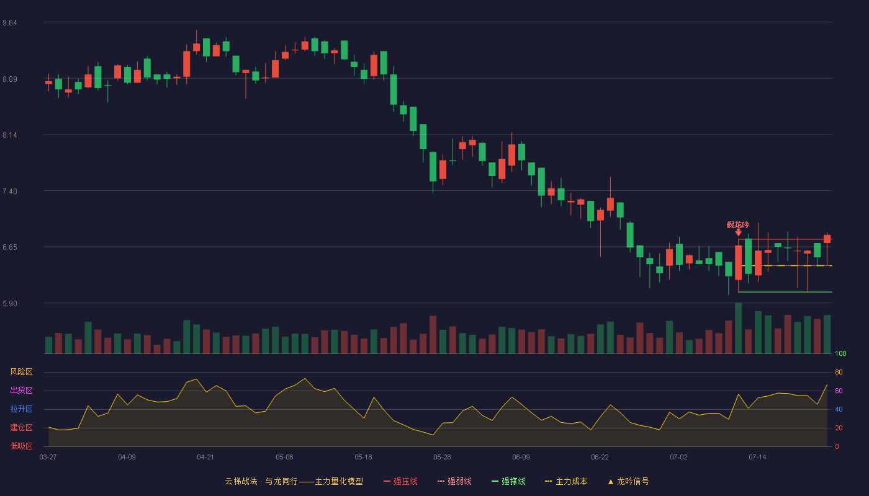
Task: Click the 03-27 date label
Action: point(48,457)
